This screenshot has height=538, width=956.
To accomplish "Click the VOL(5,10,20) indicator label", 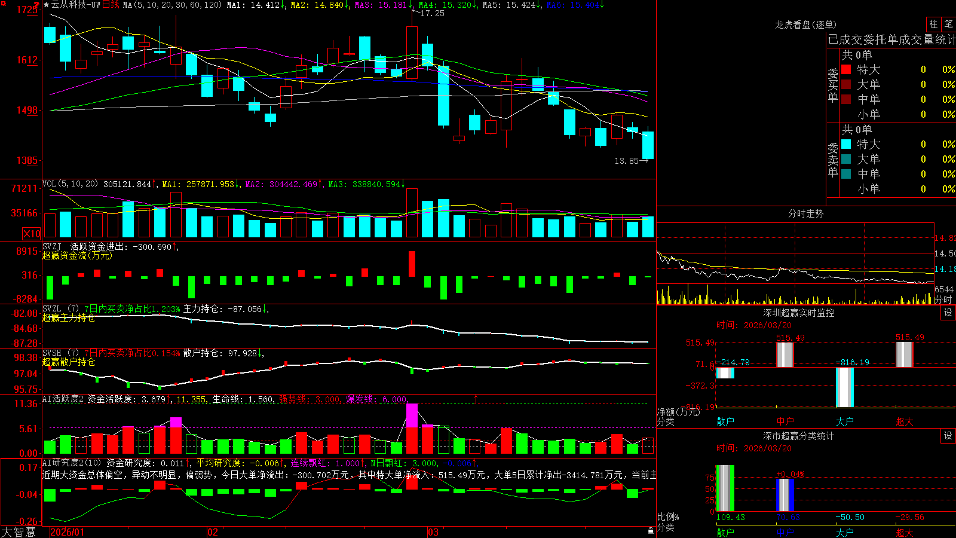I will pos(70,184).
